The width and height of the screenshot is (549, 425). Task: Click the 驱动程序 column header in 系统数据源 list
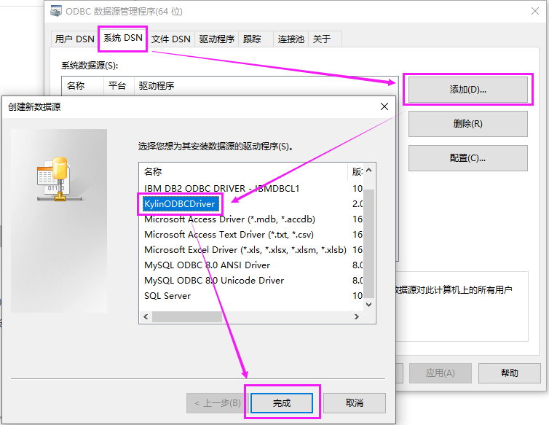coord(157,86)
